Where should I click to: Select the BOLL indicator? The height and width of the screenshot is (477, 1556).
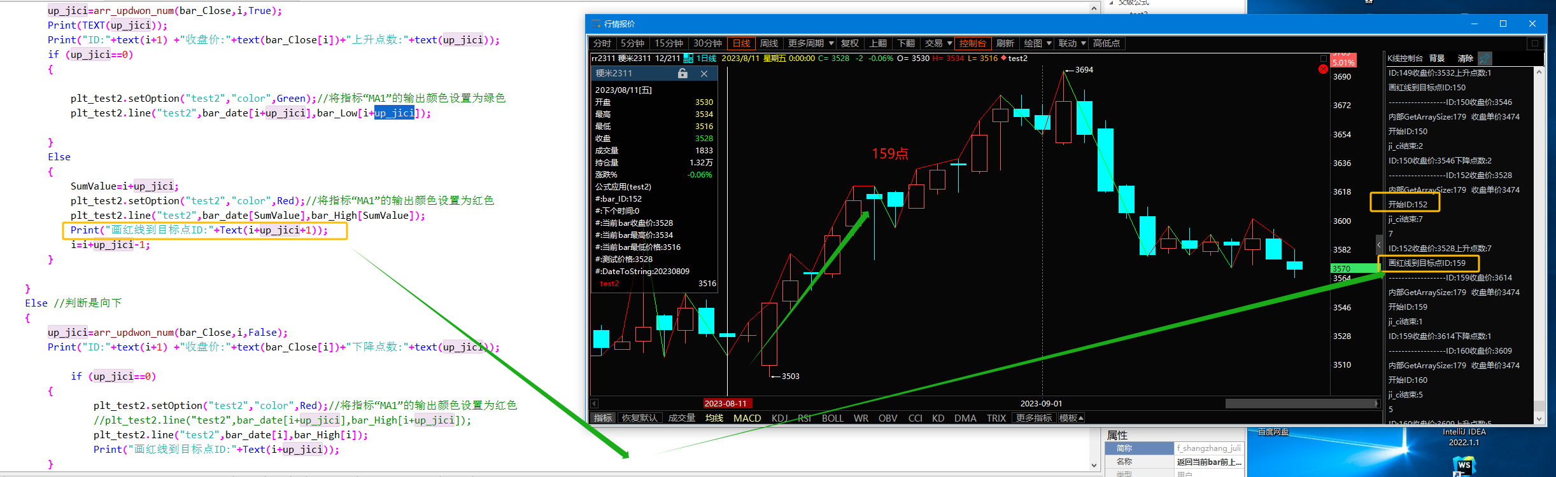pos(833,418)
